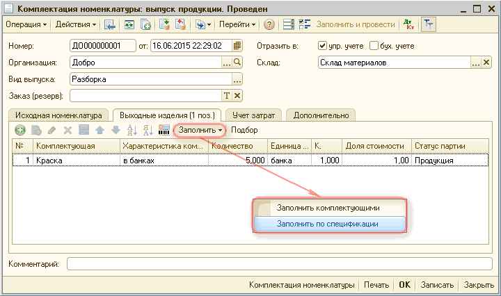Open help via question mark icon
Image resolution: width=501 pixels, height=296 pixels.
pos(269,24)
